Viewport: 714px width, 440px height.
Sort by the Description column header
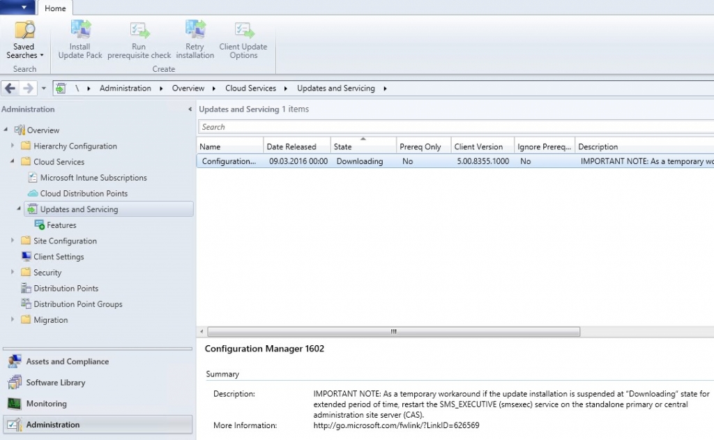click(x=644, y=146)
